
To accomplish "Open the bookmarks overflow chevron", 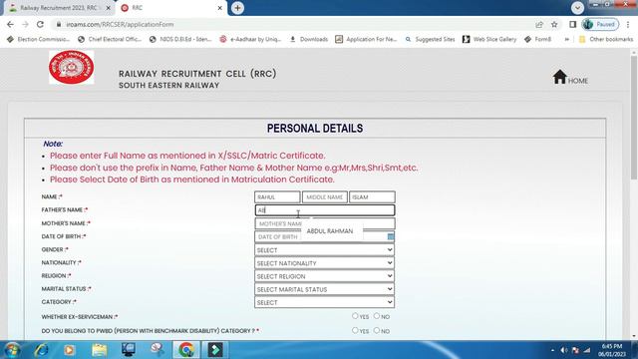I will tap(566, 39).
